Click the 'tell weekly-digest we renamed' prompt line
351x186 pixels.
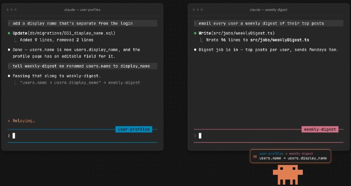(82, 66)
